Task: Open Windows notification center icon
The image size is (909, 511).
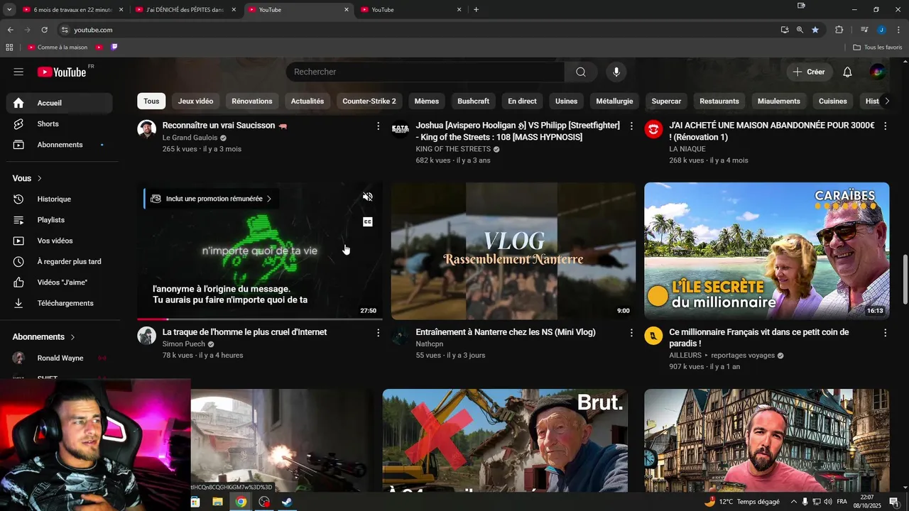Action: pyautogui.click(x=893, y=502)
